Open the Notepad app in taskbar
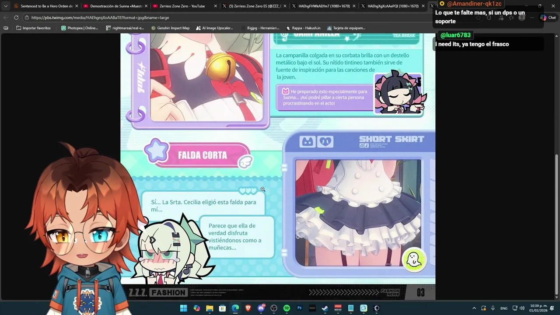Viewport: 560px width, 315px height. tap(350, 308)
